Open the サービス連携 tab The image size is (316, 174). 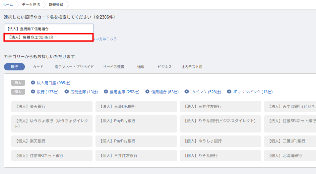click(114, 67)
